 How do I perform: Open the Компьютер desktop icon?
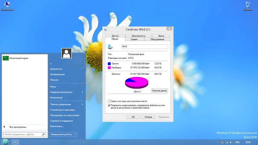[7, 6]
